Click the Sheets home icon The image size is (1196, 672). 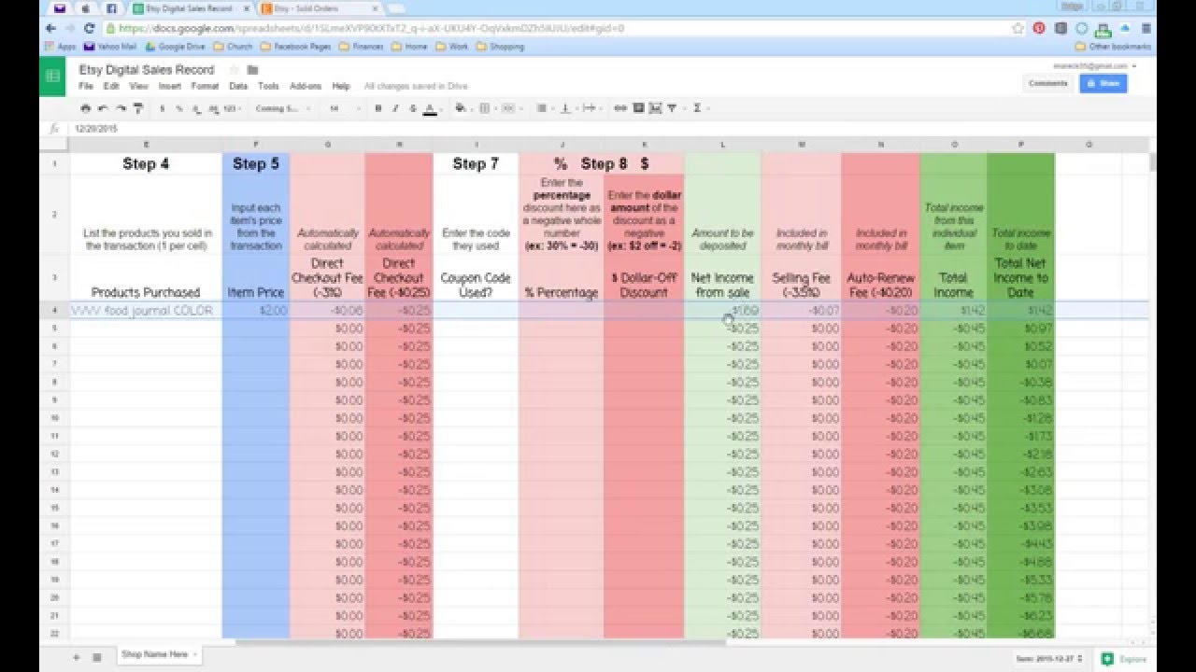tap(52, 76)
